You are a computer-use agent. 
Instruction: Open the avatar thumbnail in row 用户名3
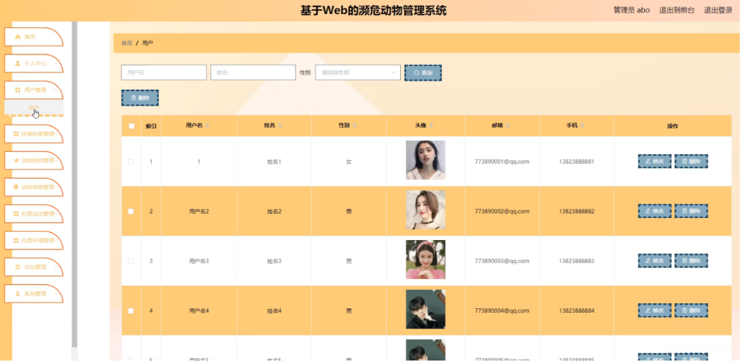(426, 259)
